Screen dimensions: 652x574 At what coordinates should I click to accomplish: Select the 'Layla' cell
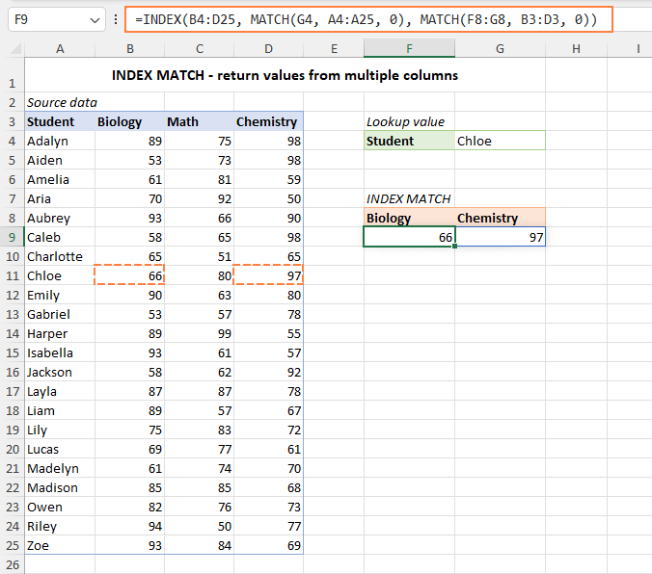[60, 391]
